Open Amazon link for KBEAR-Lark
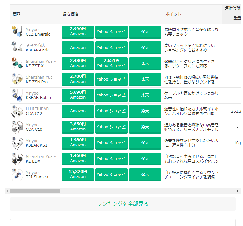 [x=78, y=48]
